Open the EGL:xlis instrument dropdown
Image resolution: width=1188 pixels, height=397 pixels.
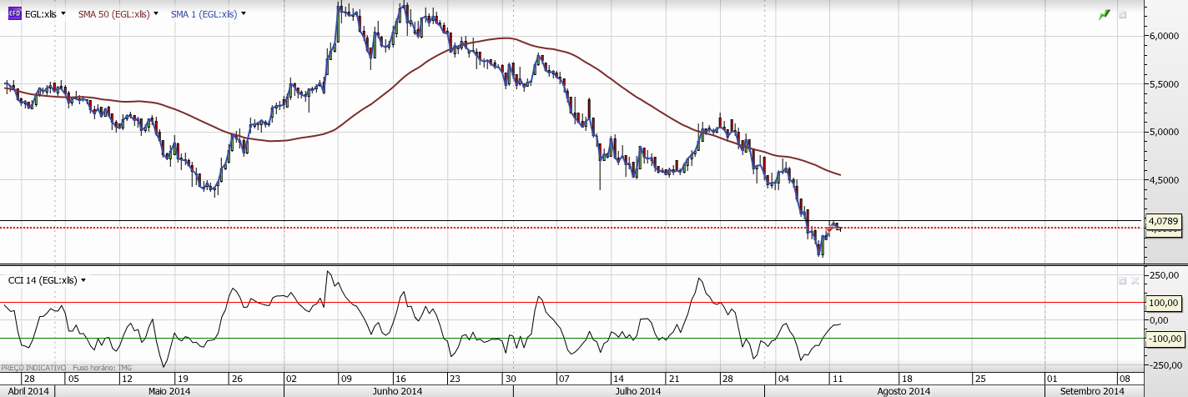pos(63,14)
